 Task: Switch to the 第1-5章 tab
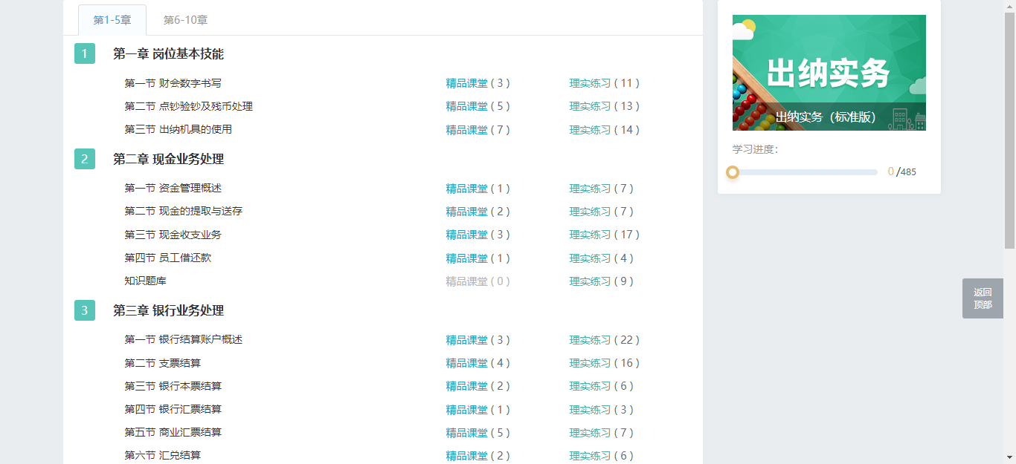[x=112, y=20]
